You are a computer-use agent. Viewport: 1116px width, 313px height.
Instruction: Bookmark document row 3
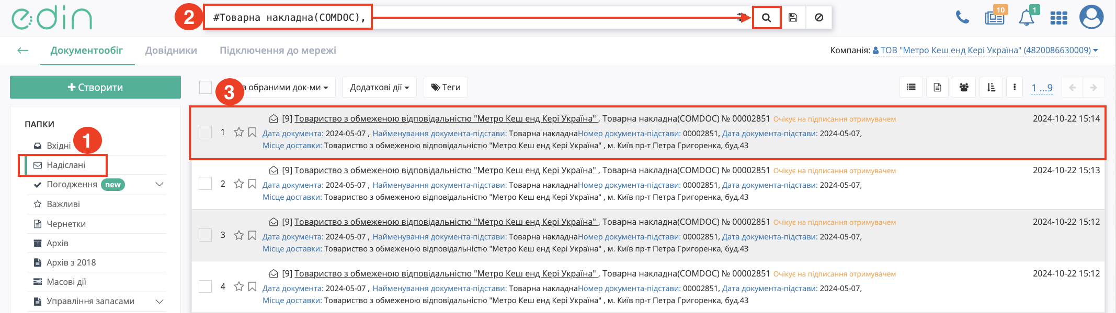tap(252, 235)
